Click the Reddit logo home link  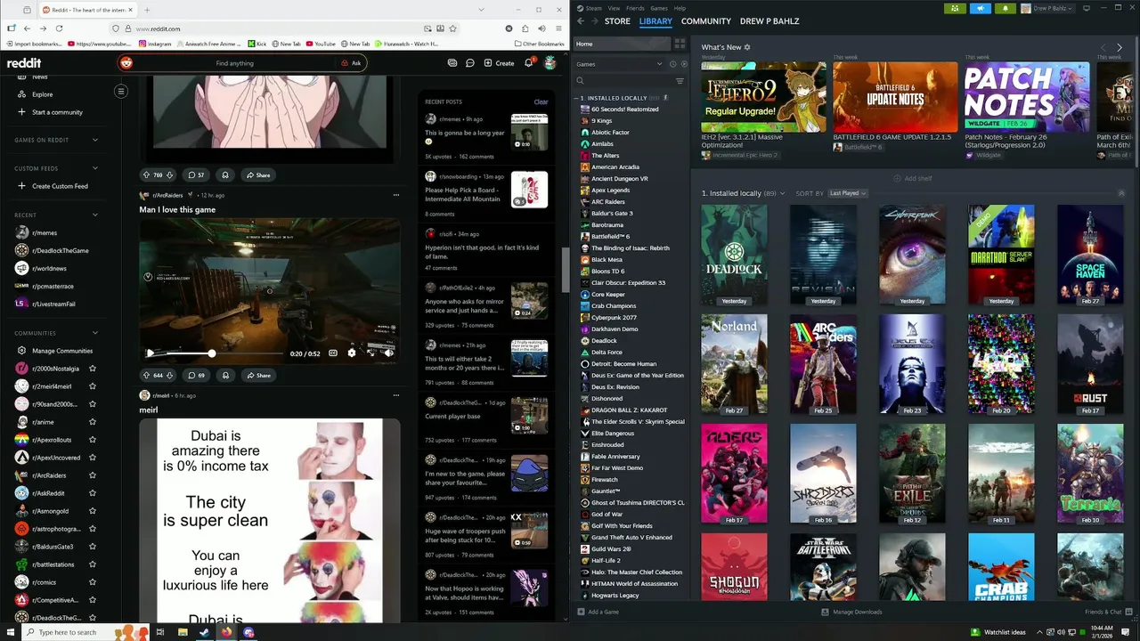tap(24, 63)
